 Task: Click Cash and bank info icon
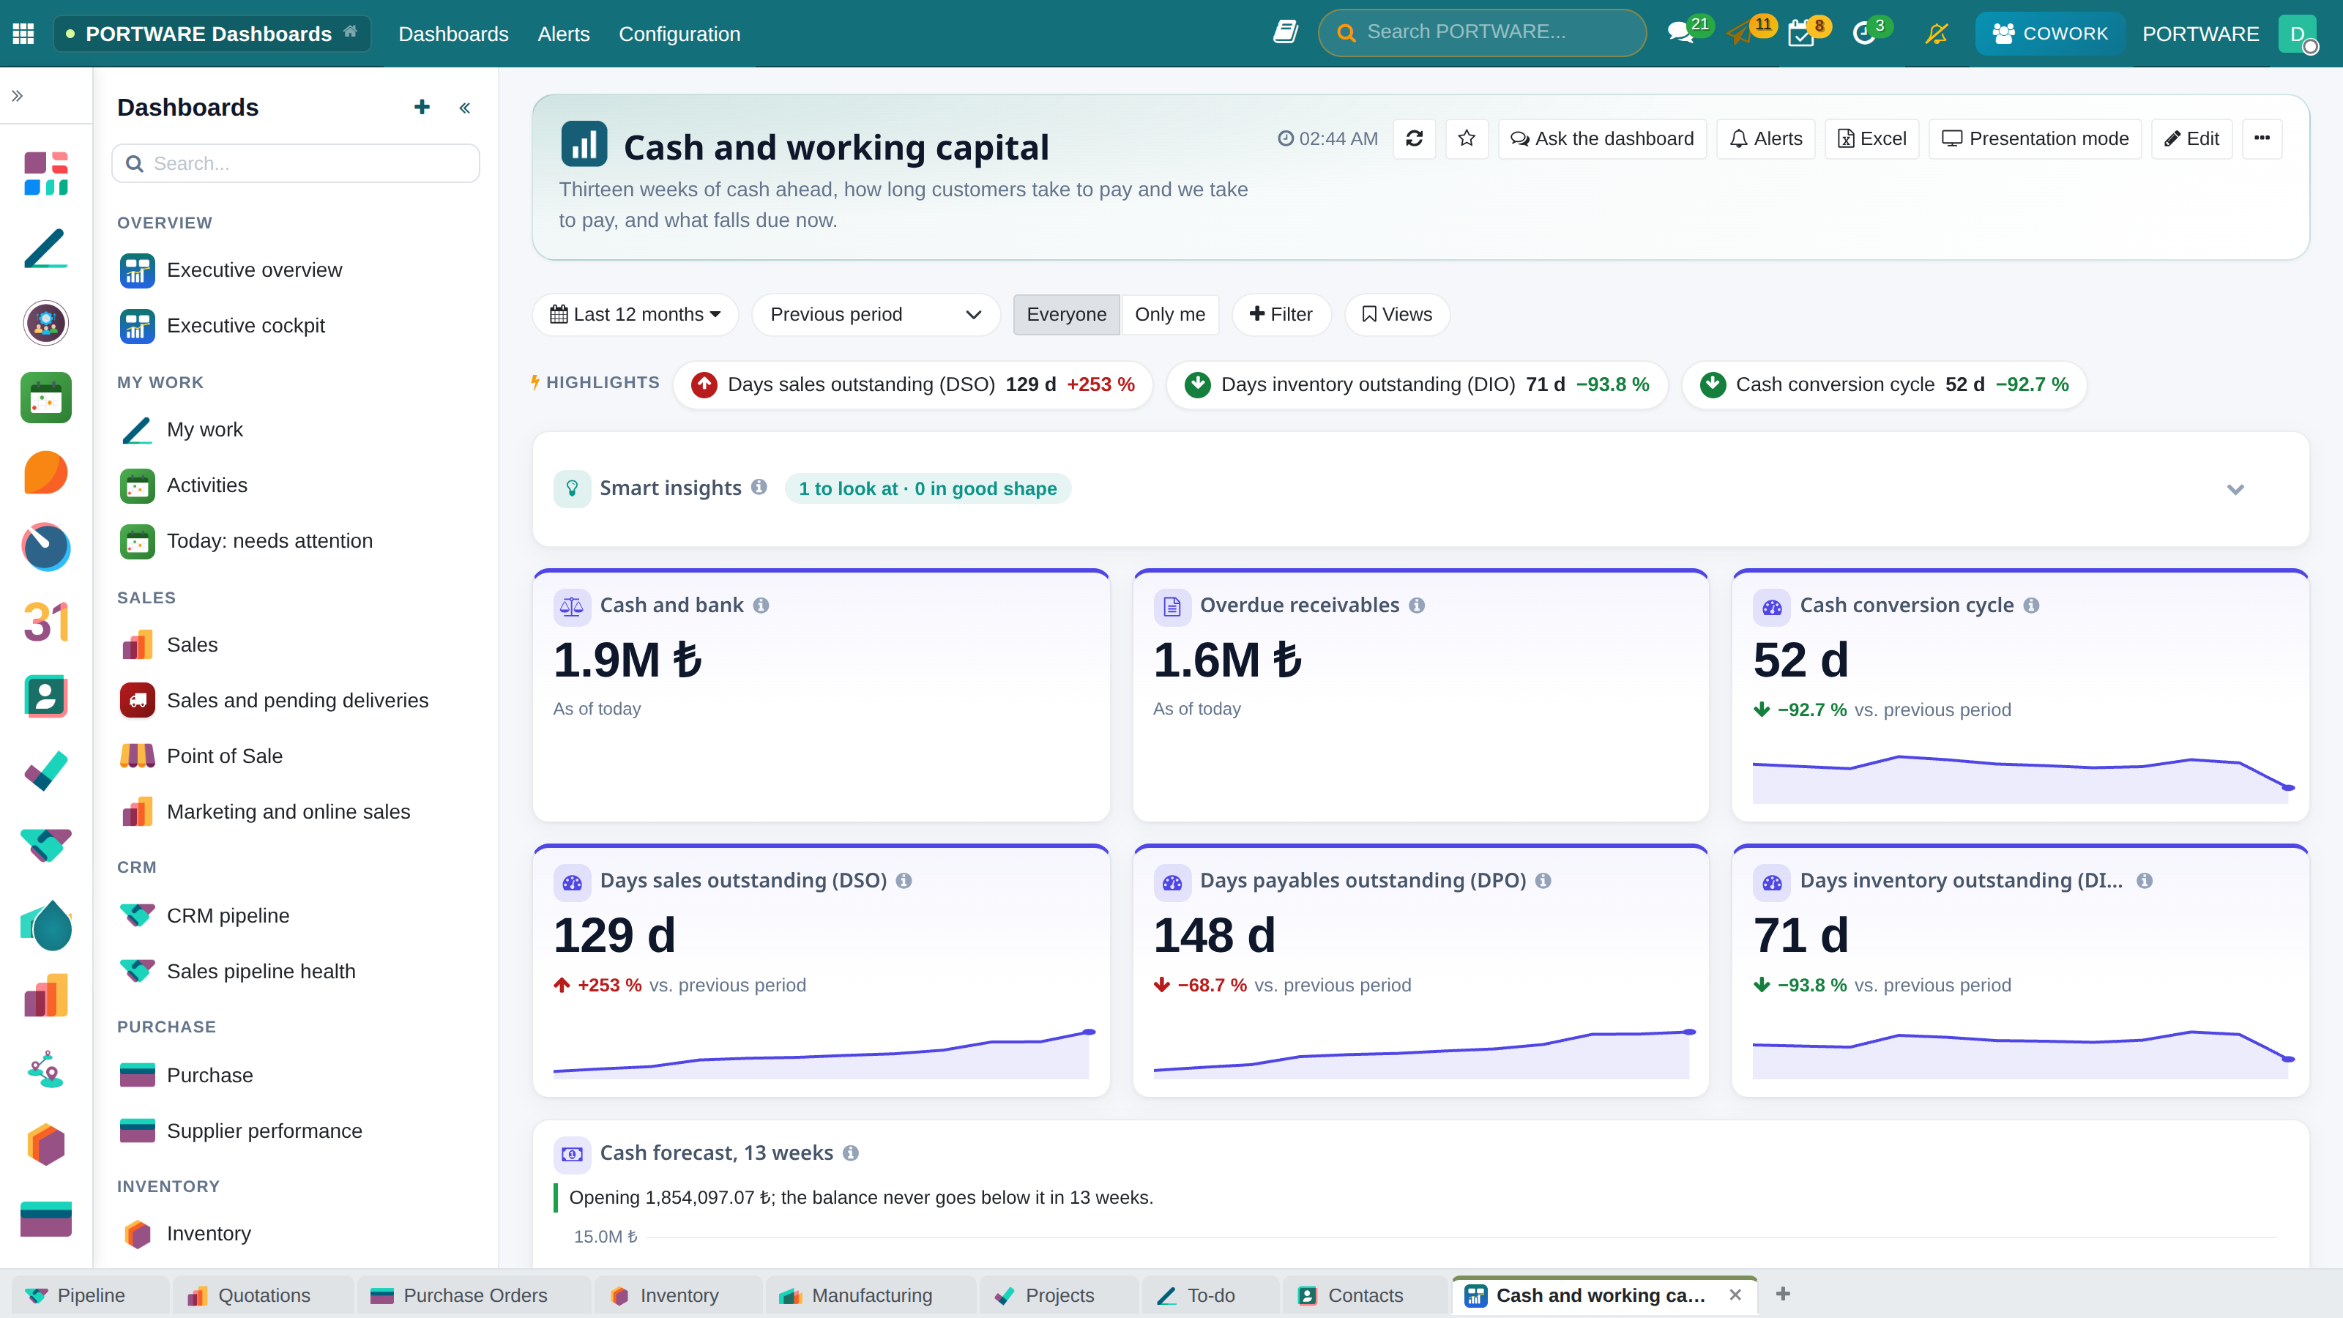(761, 606)
